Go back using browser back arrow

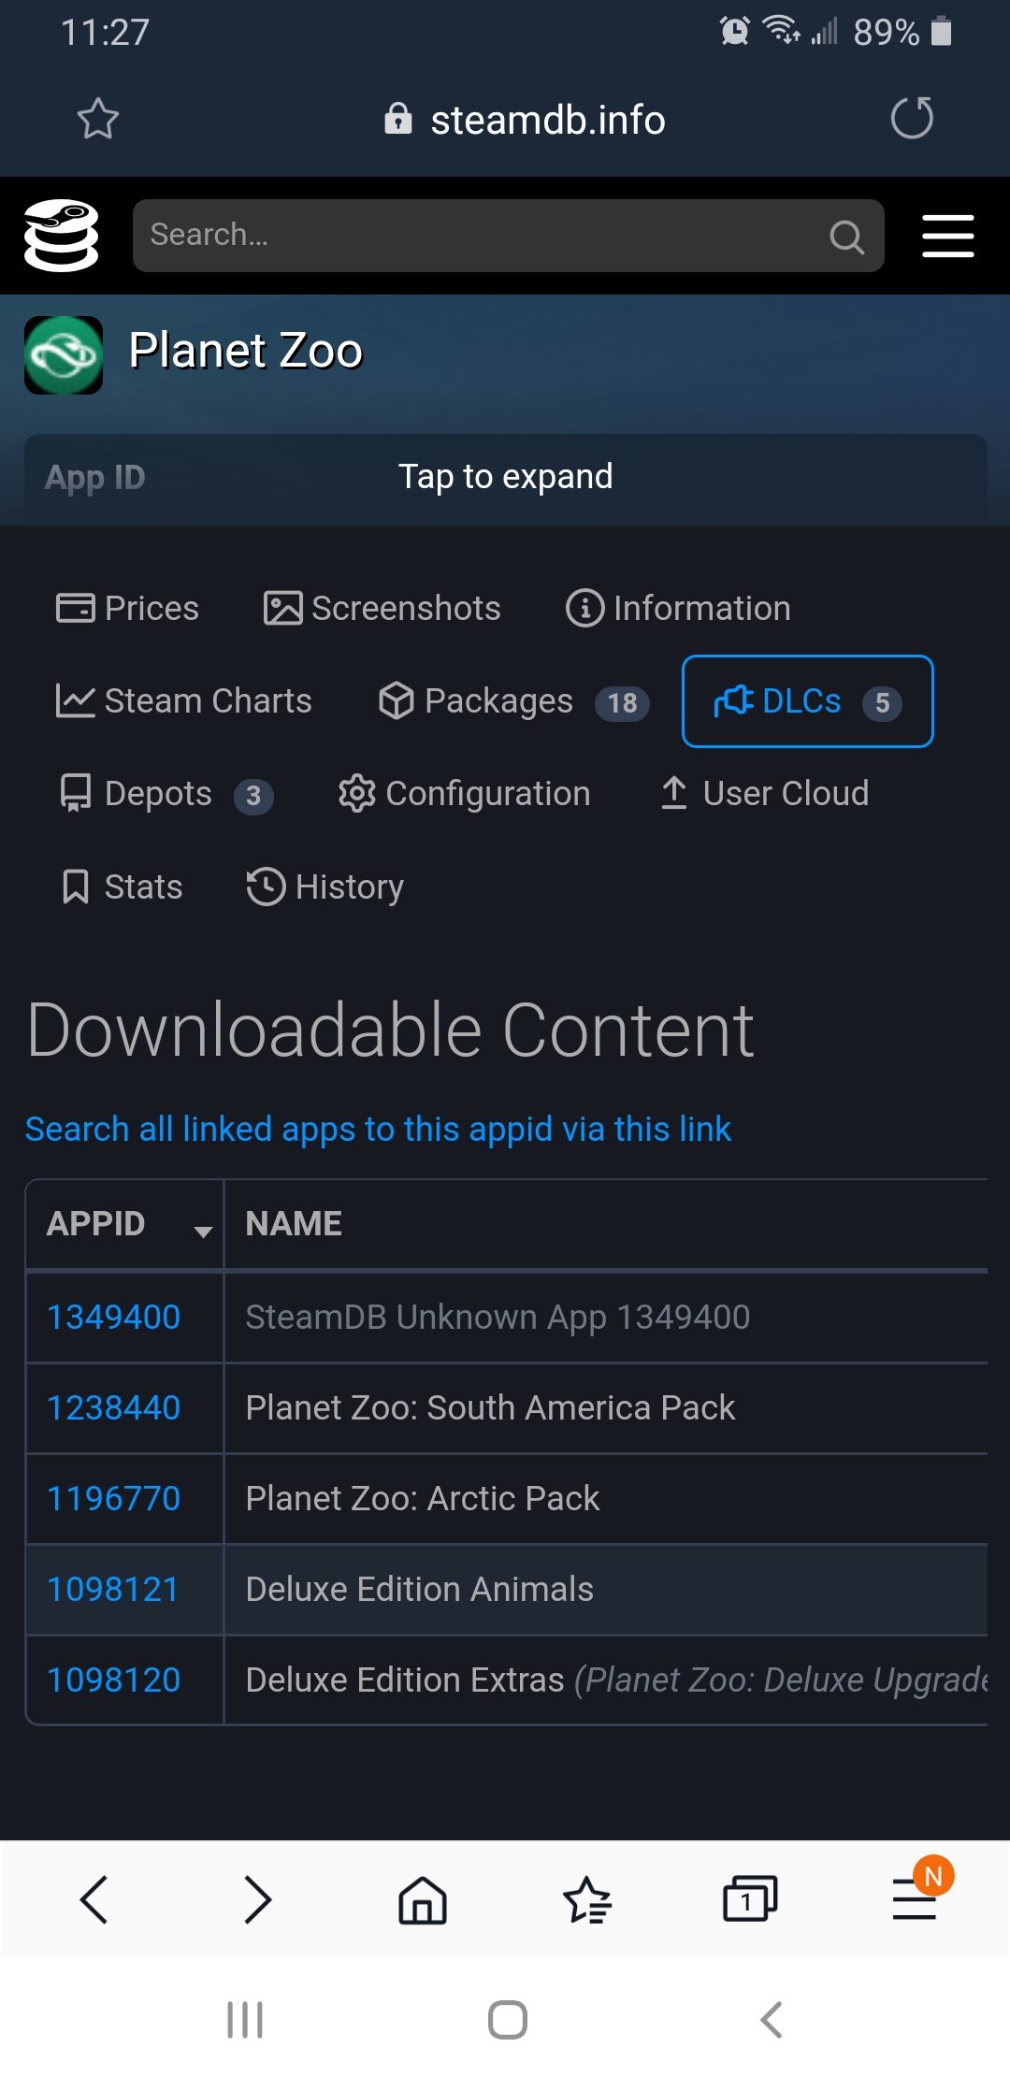click(94, 1900)
